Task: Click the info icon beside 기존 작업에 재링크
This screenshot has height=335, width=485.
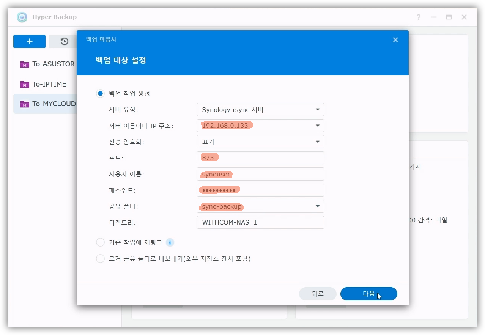Action: [170, 242]
